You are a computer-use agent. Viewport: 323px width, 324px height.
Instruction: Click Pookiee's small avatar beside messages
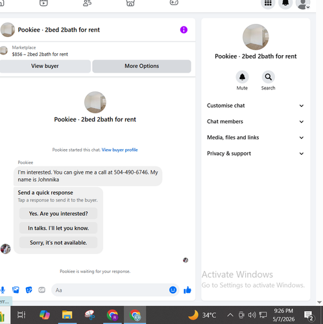click(x=6, y=249)
